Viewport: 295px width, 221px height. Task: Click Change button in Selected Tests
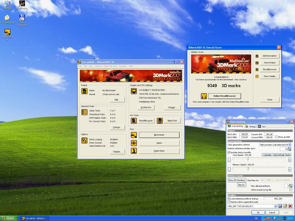pyautogui.click(x=117, y=127)
